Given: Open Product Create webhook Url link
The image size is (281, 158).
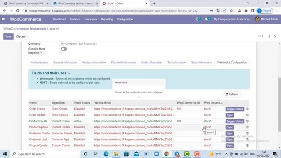Looking at the screenshot, I should (133, 121).
